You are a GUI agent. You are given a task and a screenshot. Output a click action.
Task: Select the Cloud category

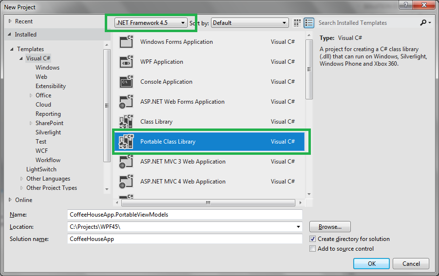[x=43, y=105]
